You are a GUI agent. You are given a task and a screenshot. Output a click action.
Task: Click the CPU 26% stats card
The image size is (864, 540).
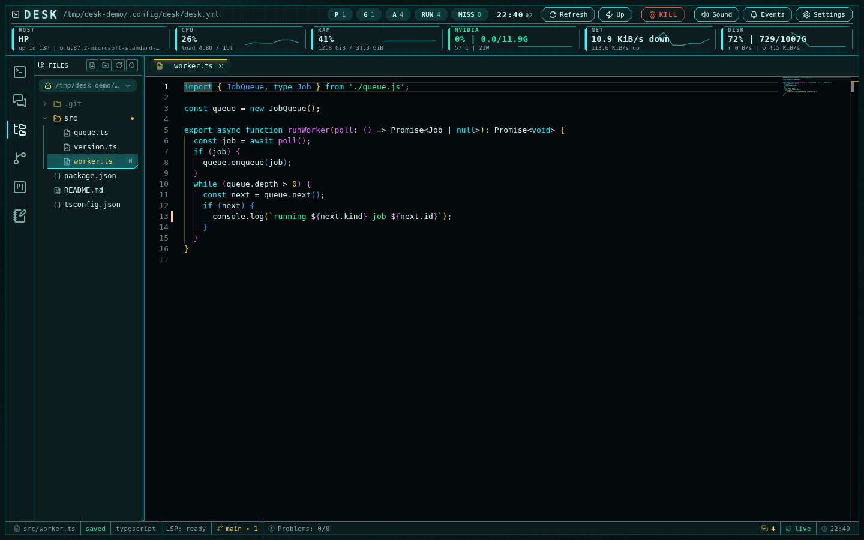[x=240, y=39]
